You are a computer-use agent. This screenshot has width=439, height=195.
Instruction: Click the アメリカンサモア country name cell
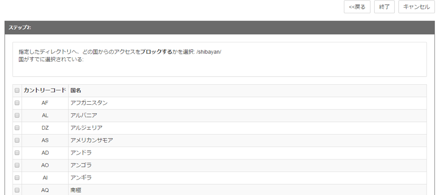(92, 140)
